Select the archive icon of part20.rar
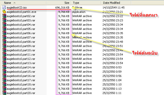This screenshot has height=95, width=164. [4, 93]
